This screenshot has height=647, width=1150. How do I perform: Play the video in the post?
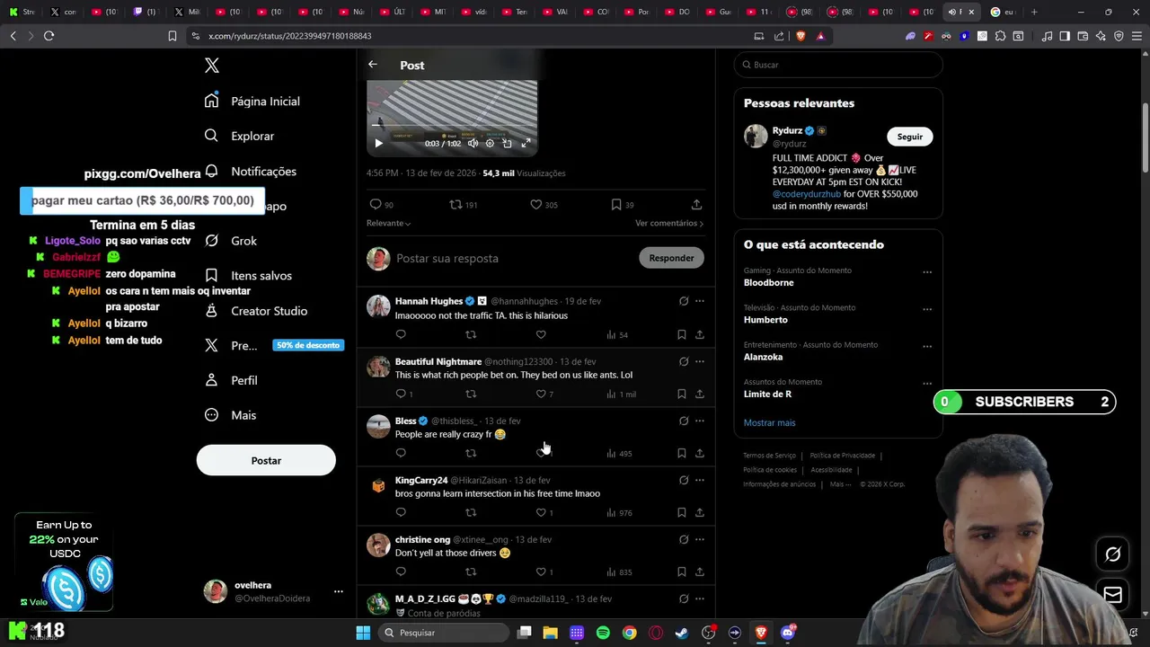378,143
